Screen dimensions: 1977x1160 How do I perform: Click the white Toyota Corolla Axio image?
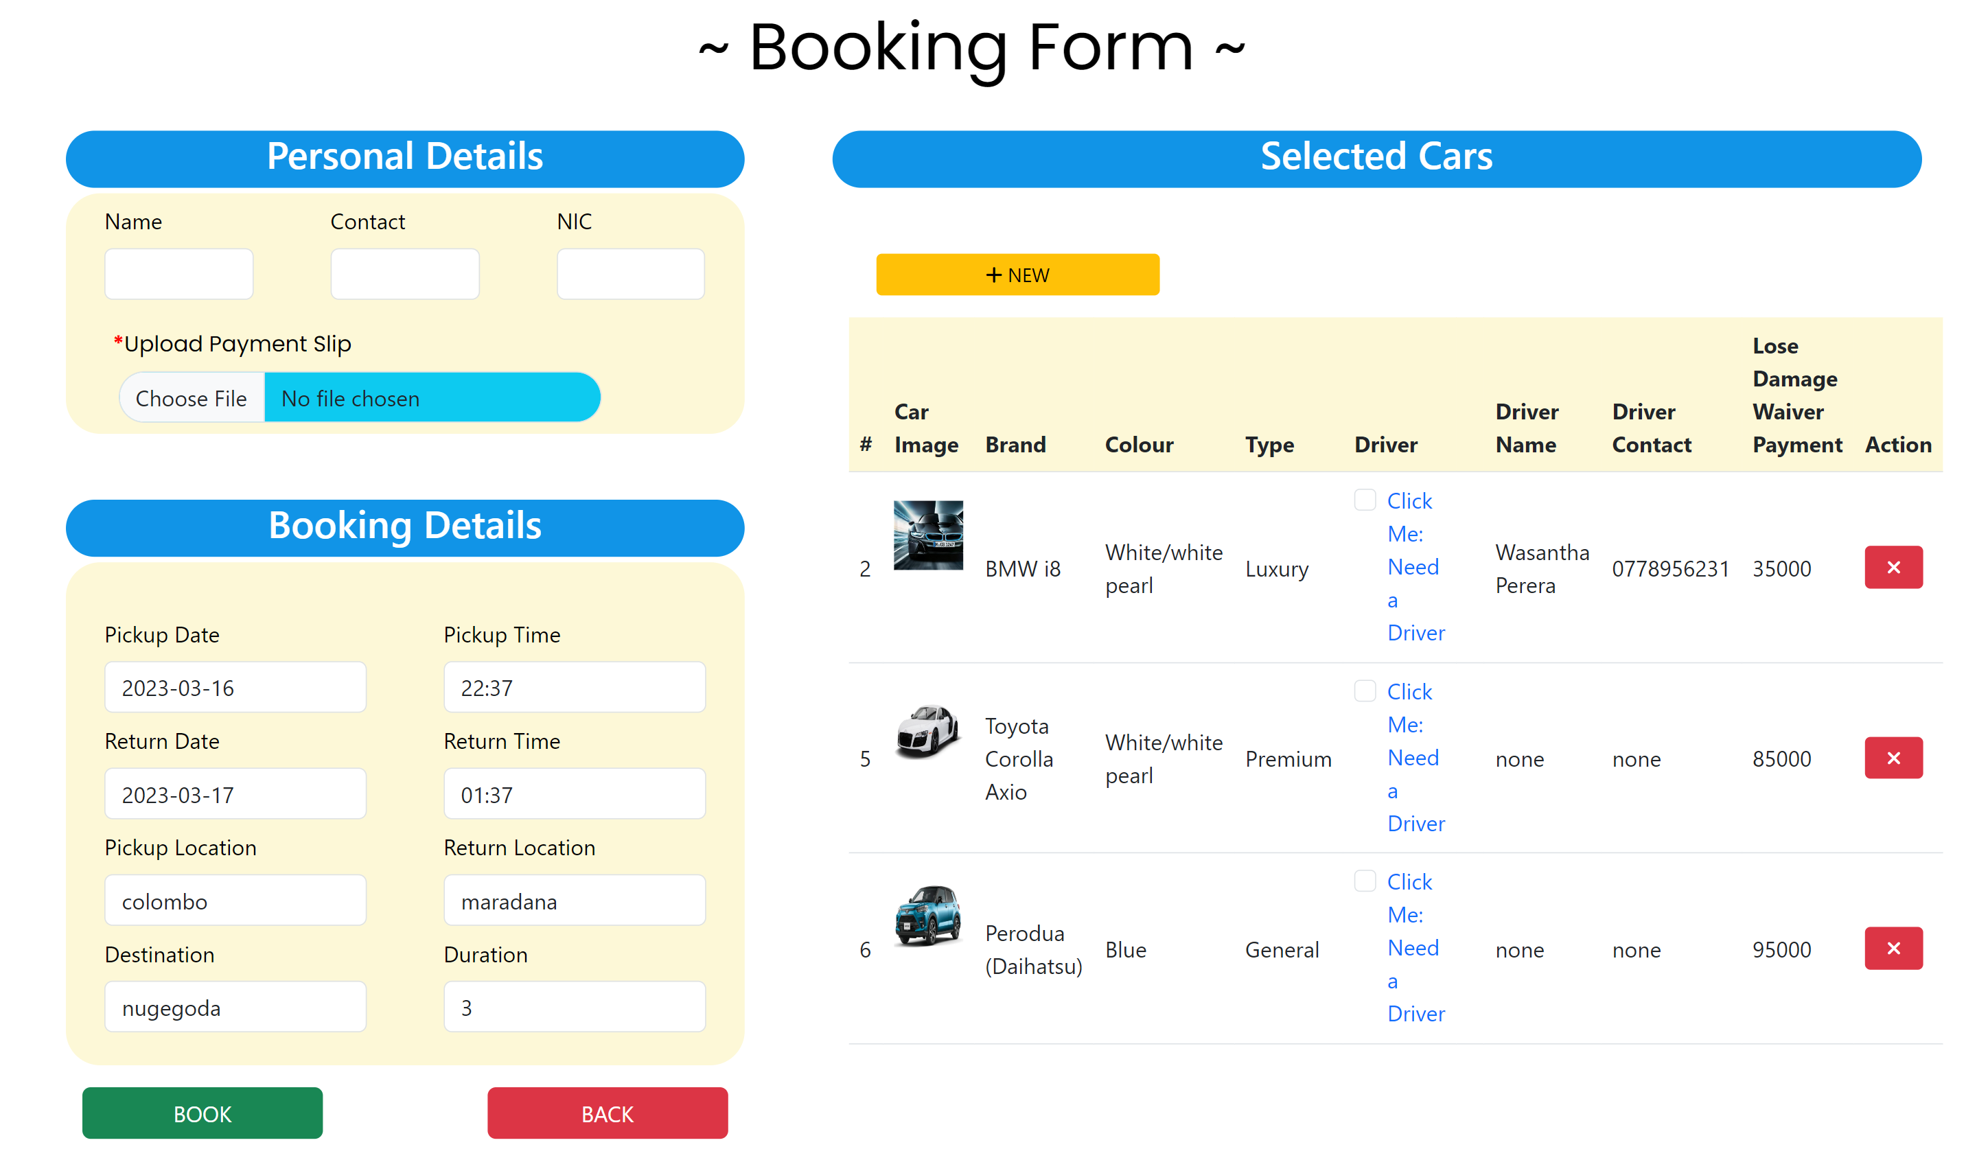click(927, 731)
